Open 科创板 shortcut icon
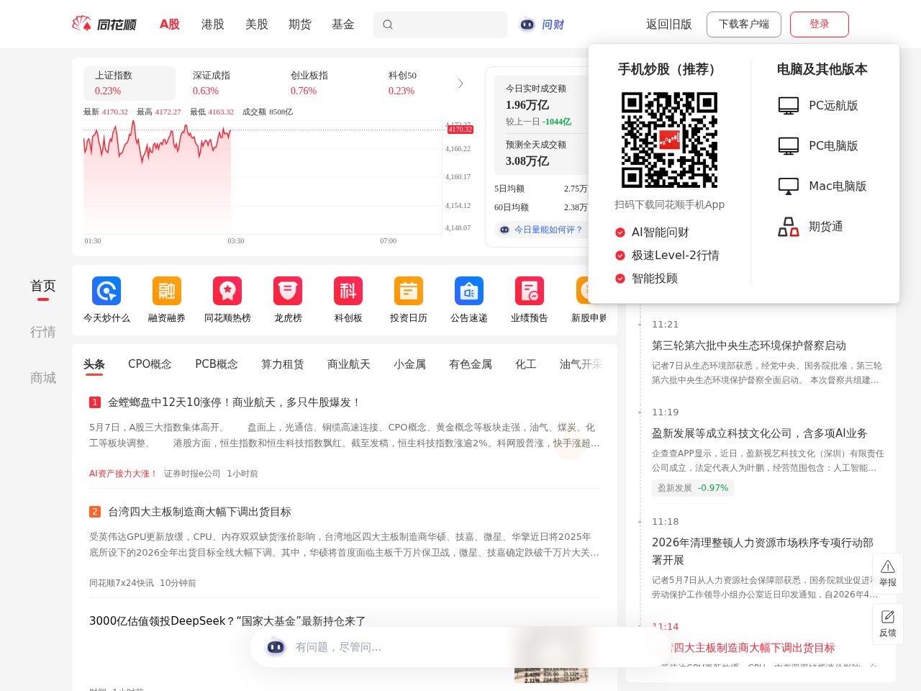Screen dimensions: 921x691 point(348,291)
